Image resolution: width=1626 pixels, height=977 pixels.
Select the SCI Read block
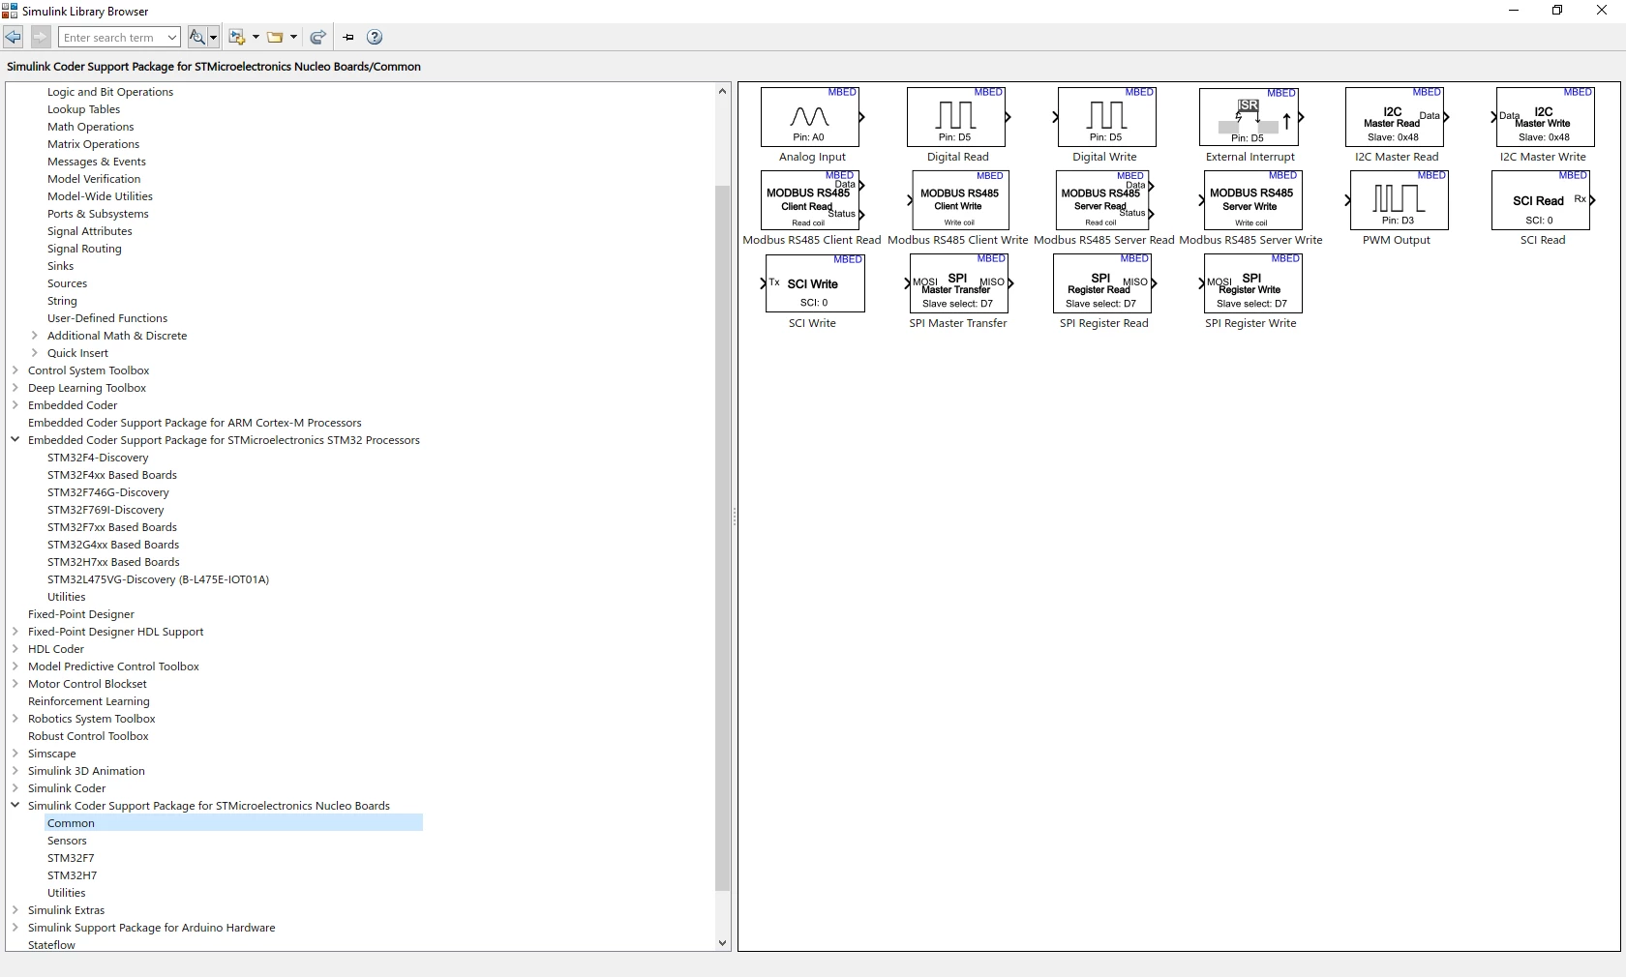[x=1542, y=200]
